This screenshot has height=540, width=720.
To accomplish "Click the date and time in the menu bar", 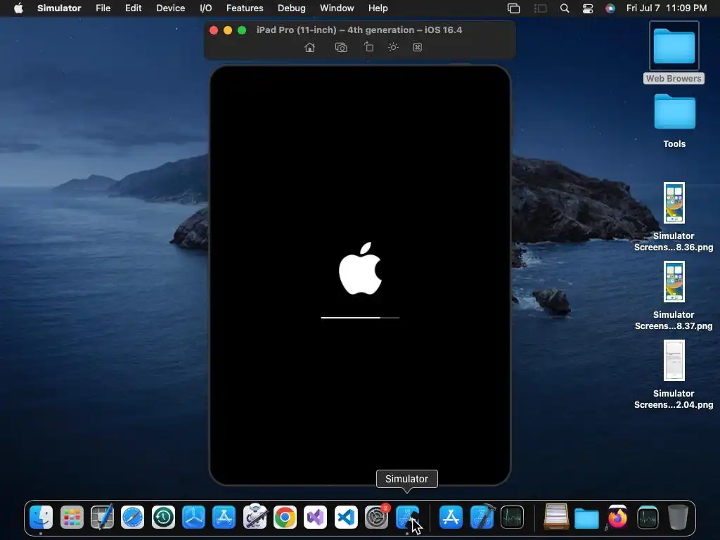I will pyautogui.click(x=667, y=8).
